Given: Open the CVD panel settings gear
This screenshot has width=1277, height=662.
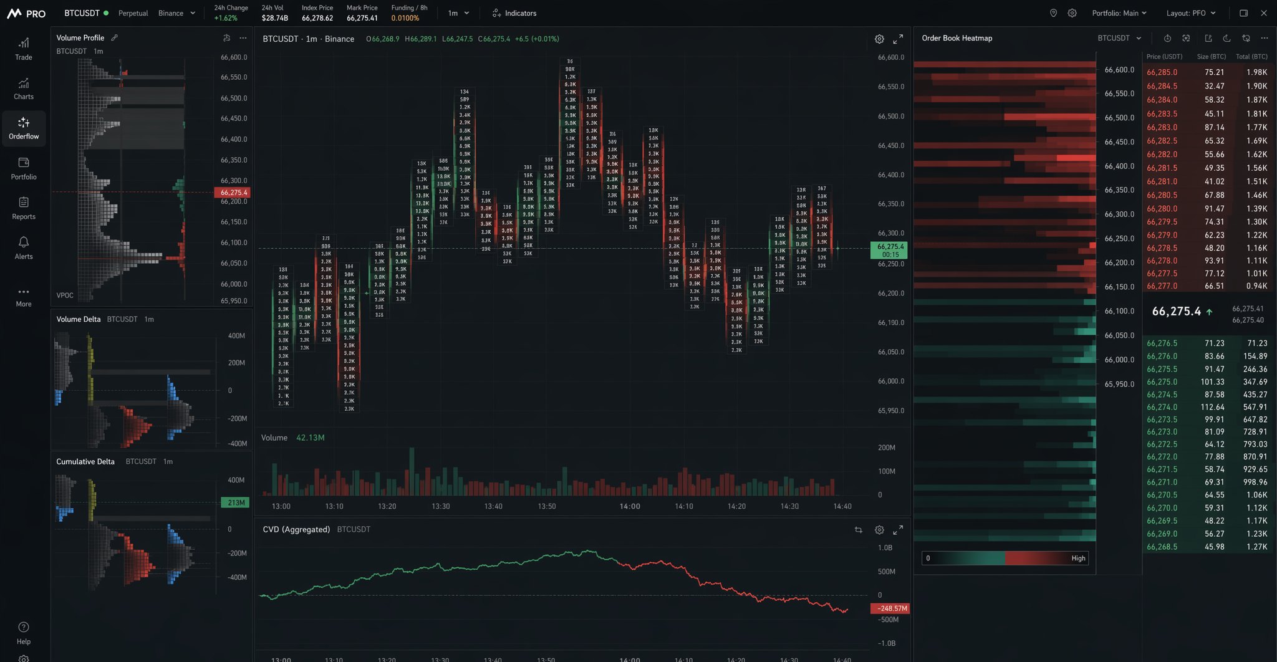Looking at the screenshot, I should pyautogui.click(x=879, y=530).
